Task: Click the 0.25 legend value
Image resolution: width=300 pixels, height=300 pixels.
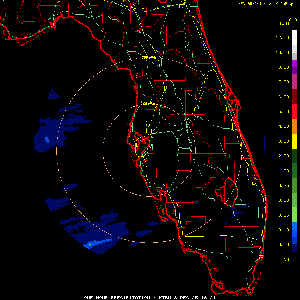Action: coord(284,215)
